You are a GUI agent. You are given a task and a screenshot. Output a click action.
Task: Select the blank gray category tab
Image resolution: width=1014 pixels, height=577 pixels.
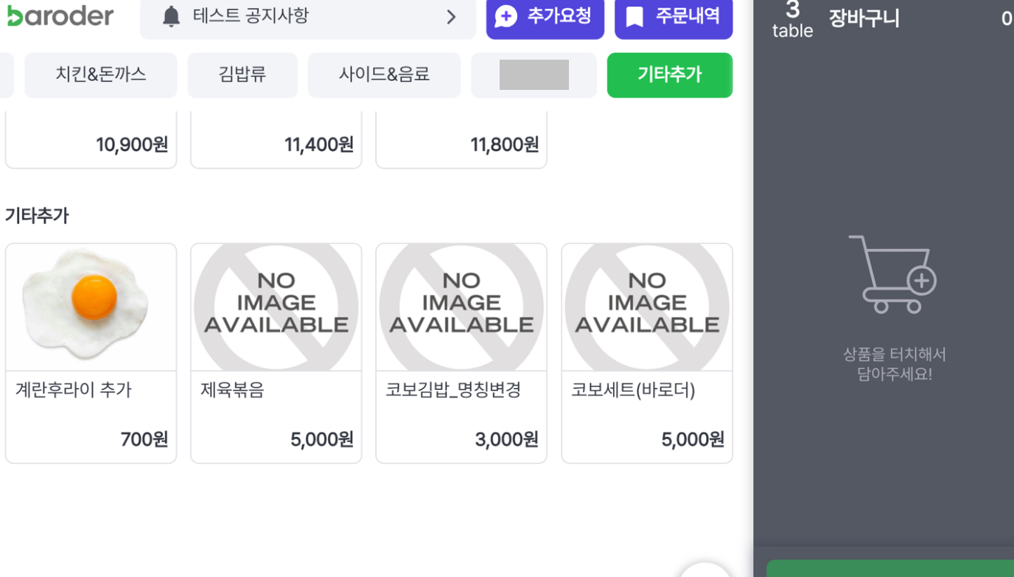tap(534, 74)
